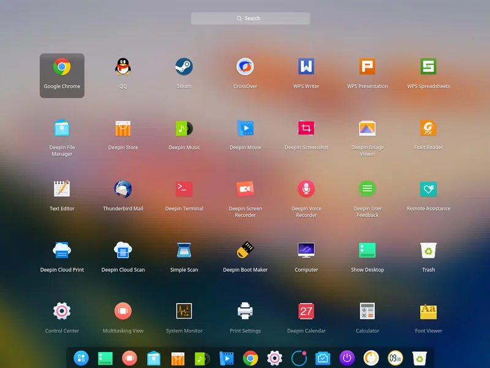The width and height of the screenshot is (490, 368).
Task: Open the Text Editor app
Action: 62,189
